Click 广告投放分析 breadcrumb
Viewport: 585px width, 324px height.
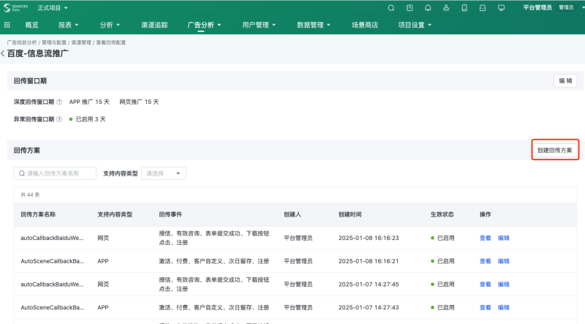point(22,42)
